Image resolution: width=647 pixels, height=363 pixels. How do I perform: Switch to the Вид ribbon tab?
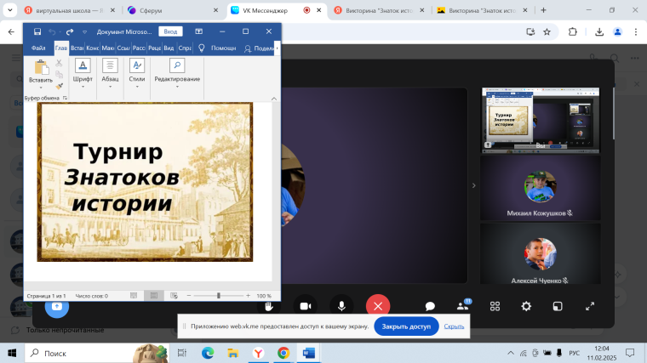[x=169, y=48]
